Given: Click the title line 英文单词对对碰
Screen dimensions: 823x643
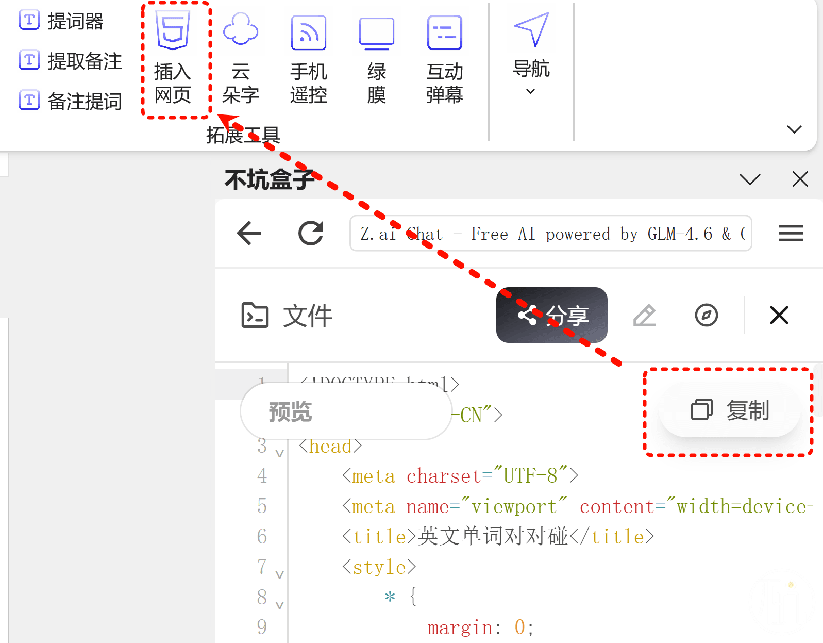Looking at the screenshot, I should point(498,537).
